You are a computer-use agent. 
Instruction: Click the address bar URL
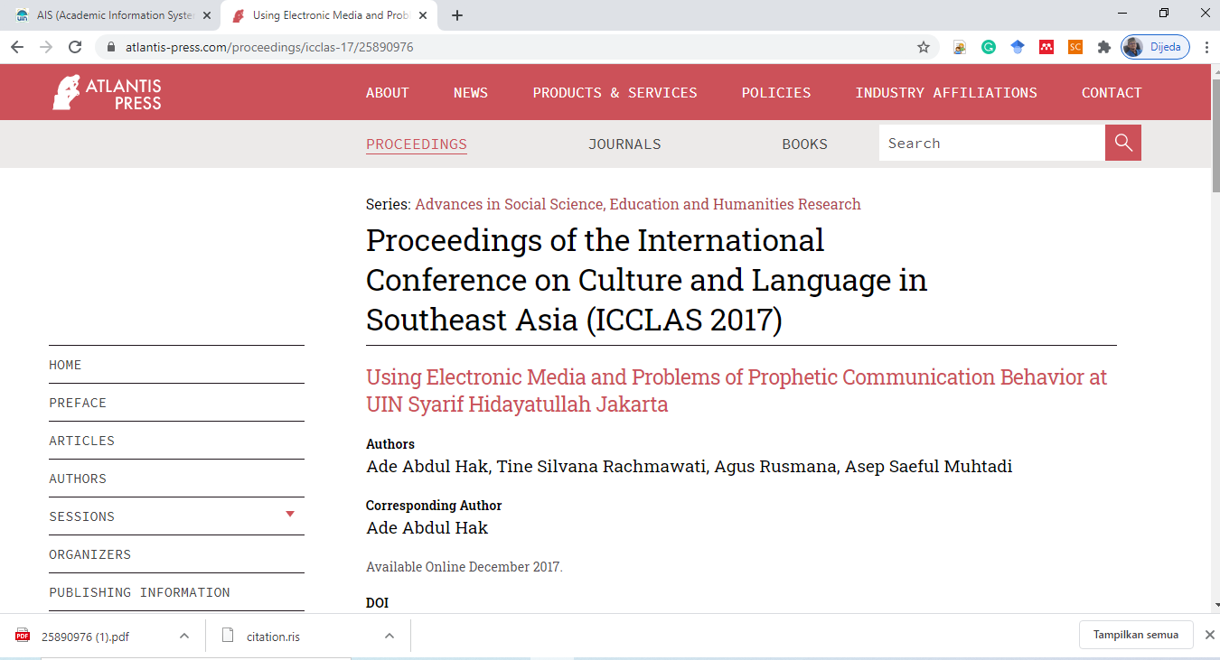[269, 47]
